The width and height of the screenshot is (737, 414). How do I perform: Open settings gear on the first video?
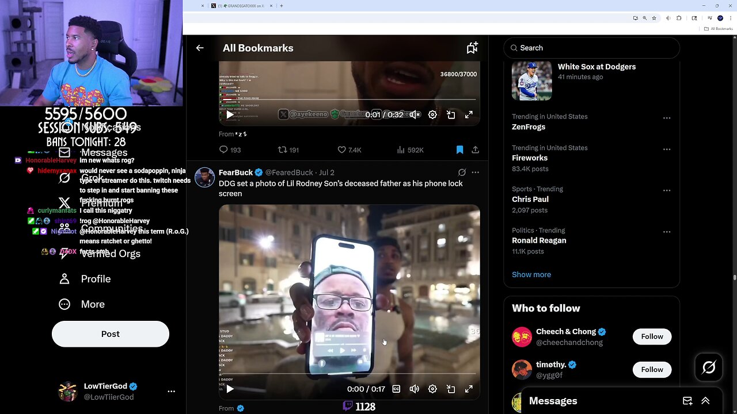click(432, 114)
